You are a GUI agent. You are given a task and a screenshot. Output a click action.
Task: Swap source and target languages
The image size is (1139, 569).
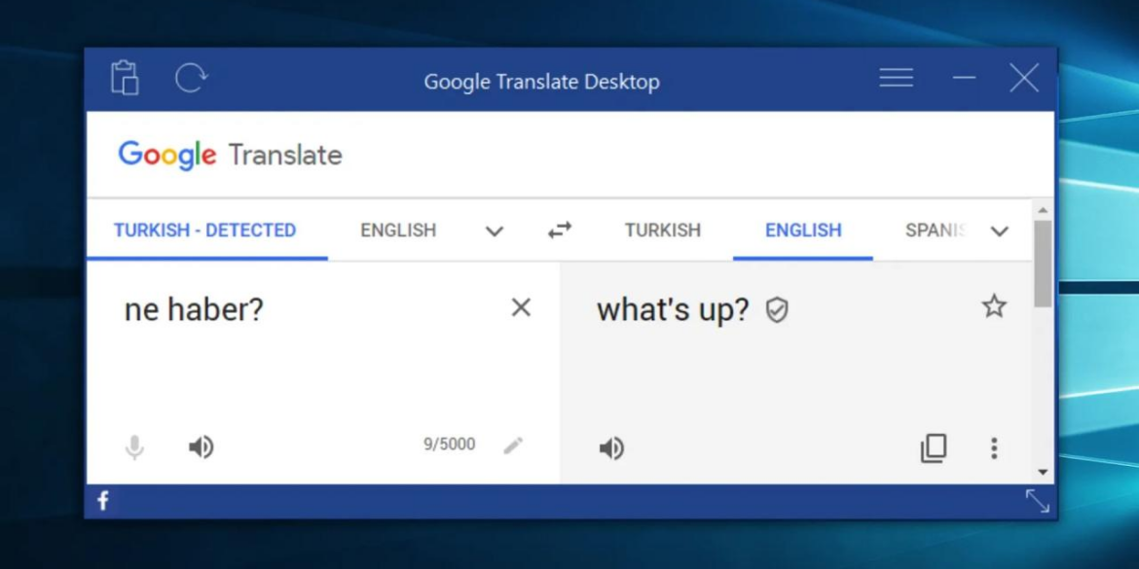click(560, 231)
